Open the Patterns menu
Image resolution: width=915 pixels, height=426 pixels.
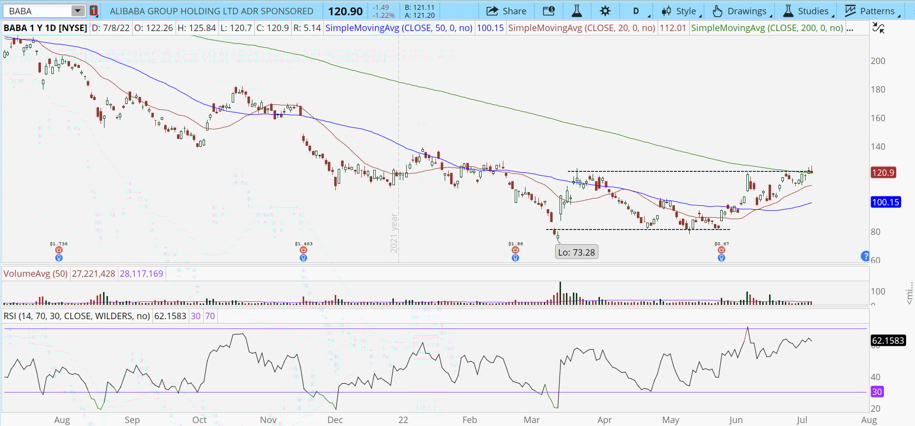point(870,11)
